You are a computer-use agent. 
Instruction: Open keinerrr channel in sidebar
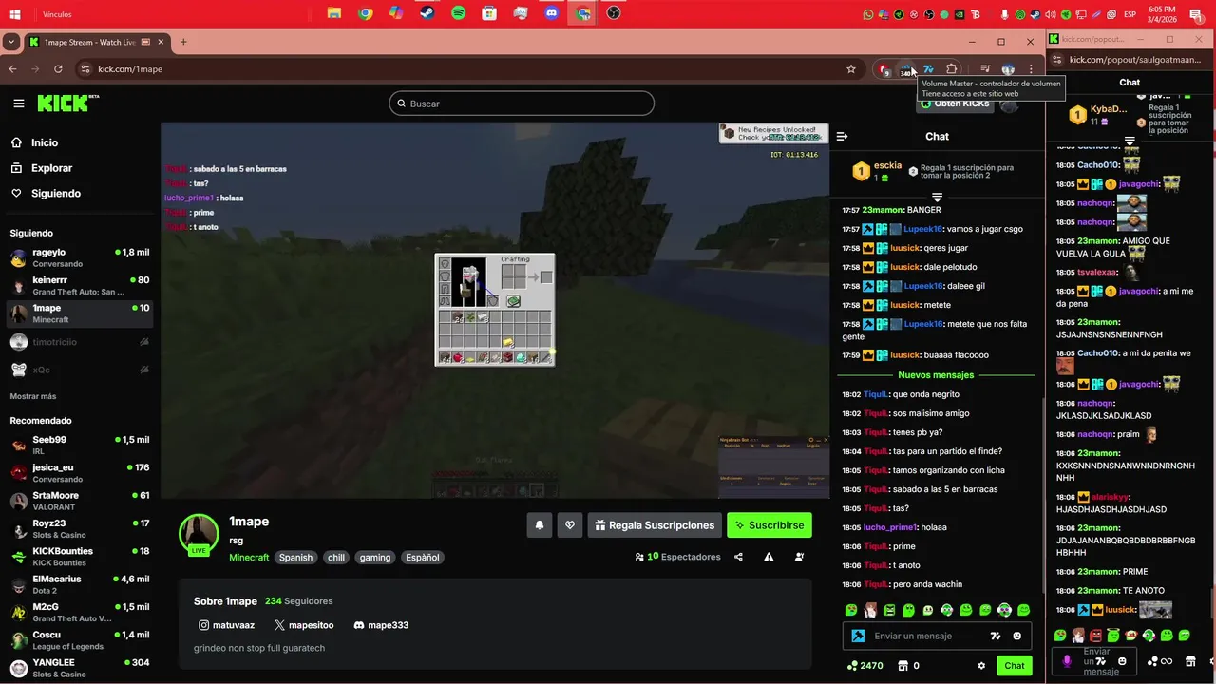pyautogui.click(x=80, y=286)
